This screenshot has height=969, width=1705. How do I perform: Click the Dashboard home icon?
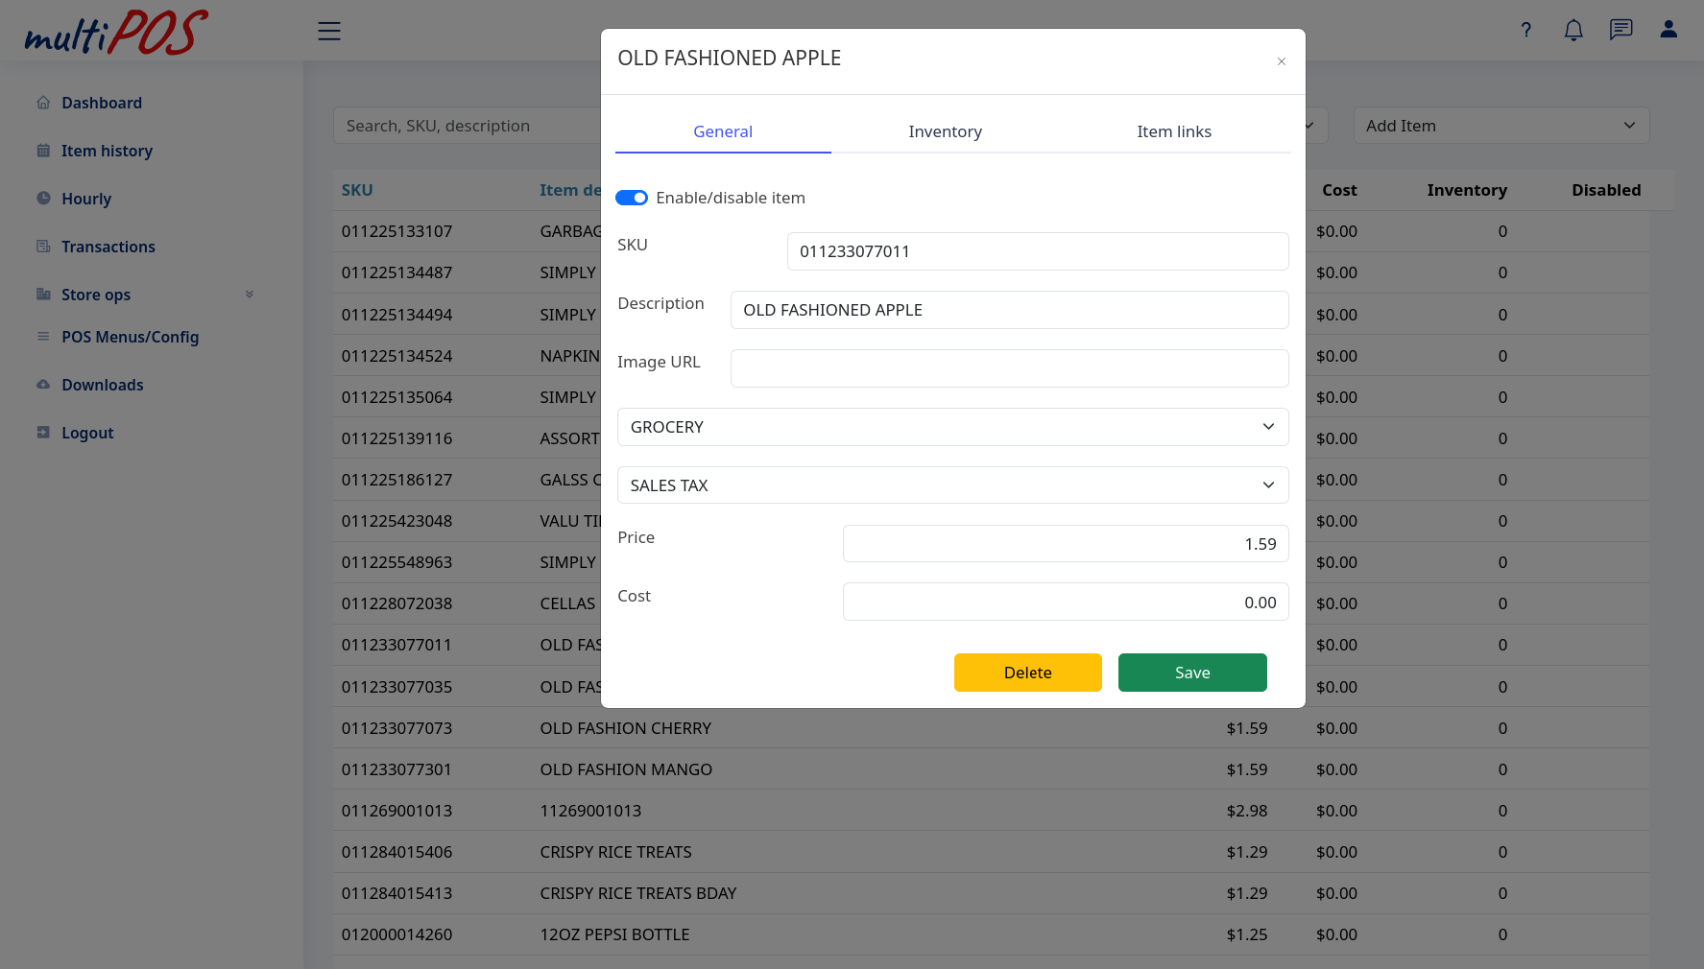43,103
